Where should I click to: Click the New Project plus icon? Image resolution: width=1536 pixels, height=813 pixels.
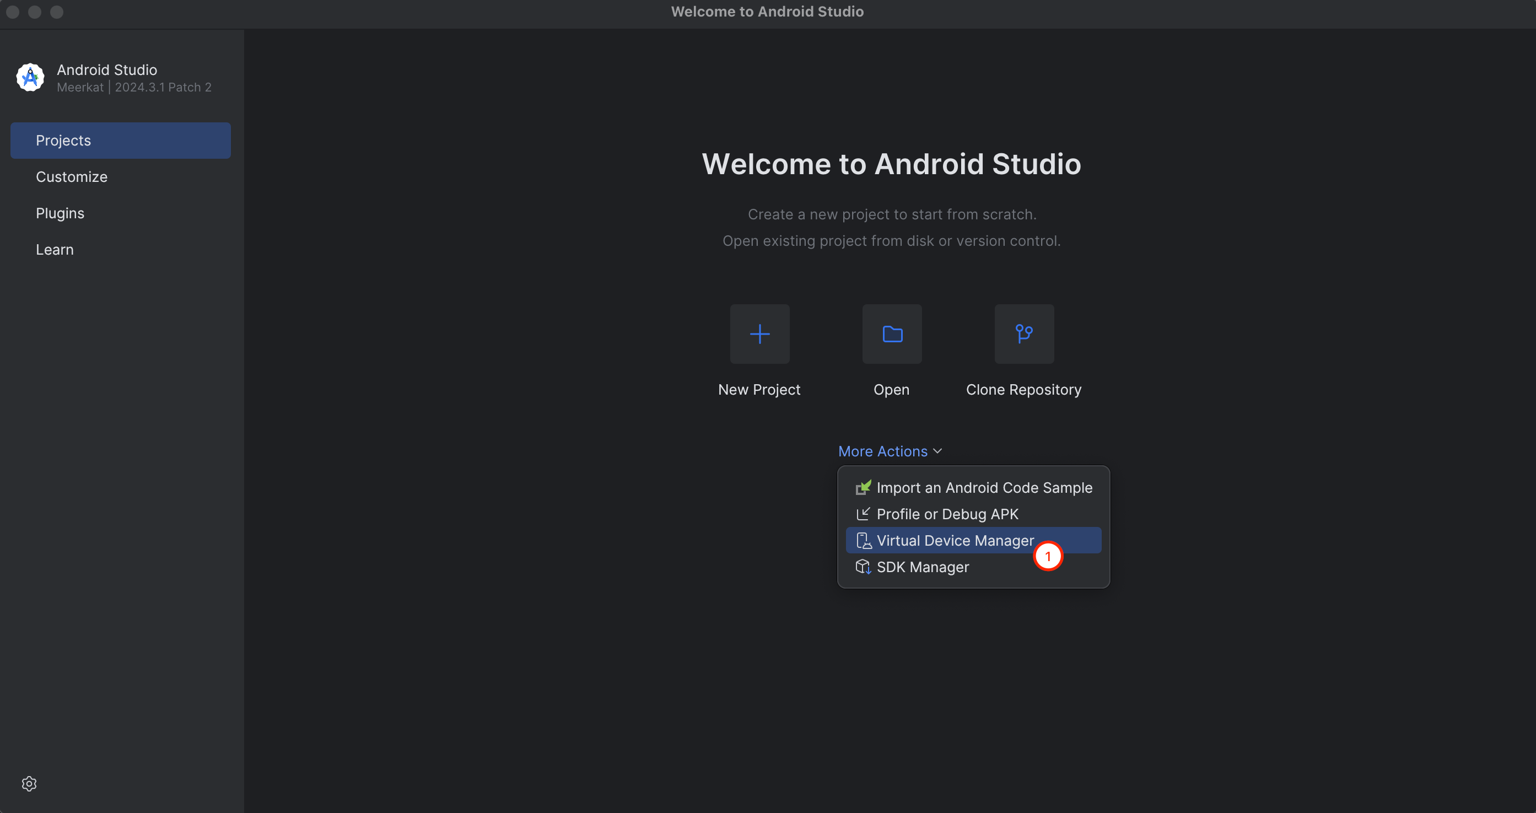(x=759, y=334)
